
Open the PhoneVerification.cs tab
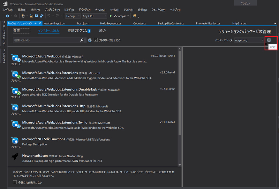[x=208, y=23]
